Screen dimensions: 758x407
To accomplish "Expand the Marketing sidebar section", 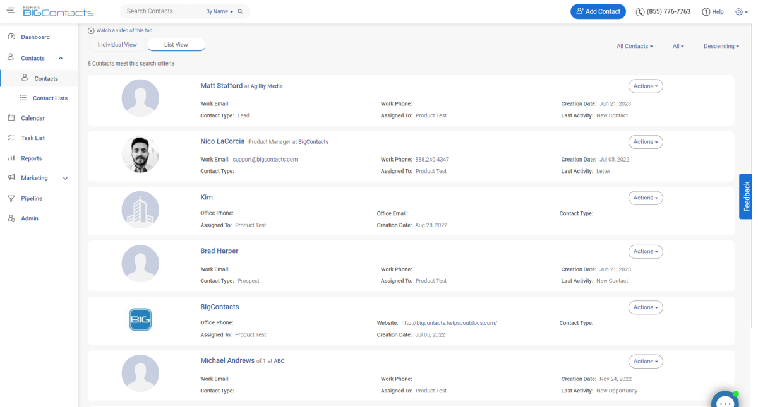I will (65, 179).
